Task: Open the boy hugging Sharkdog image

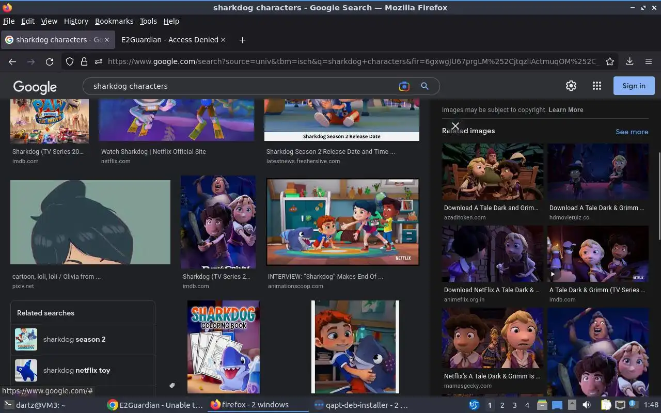Action: (x=355, y=347)
